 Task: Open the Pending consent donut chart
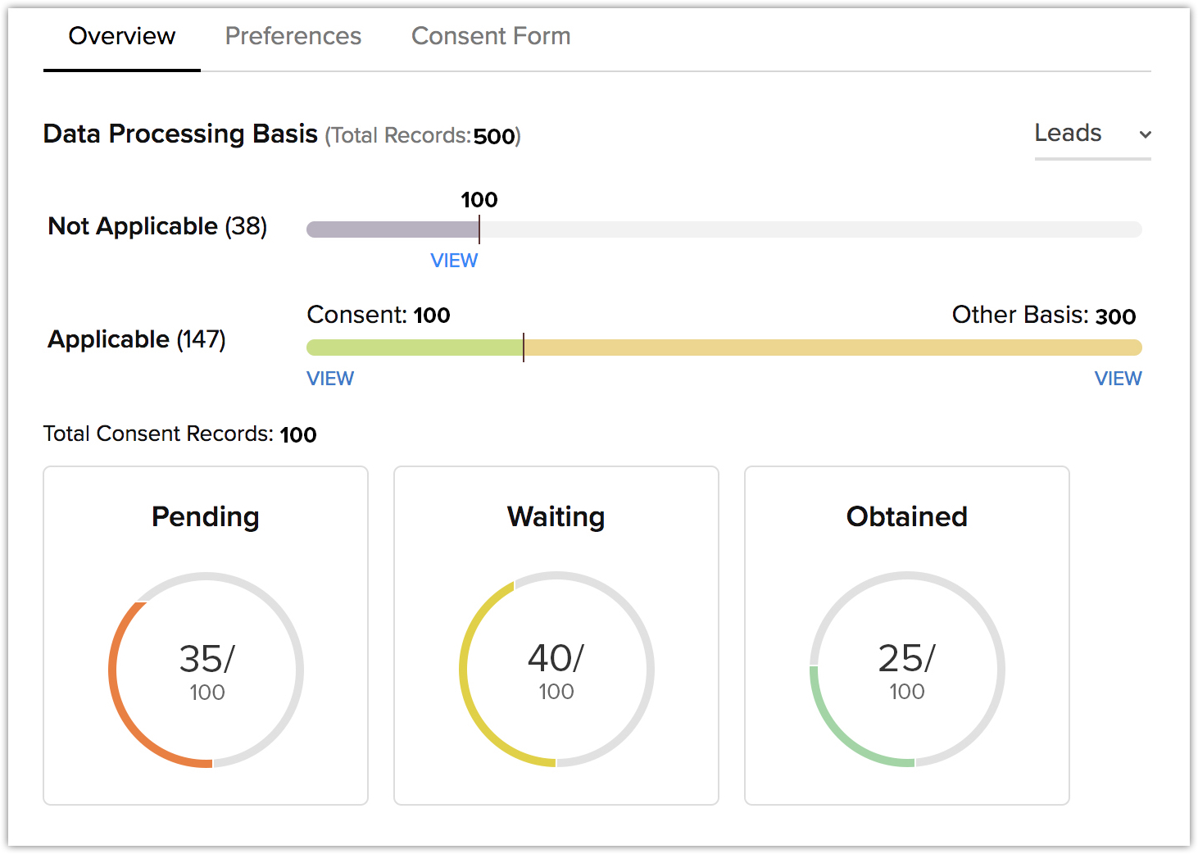205,670
